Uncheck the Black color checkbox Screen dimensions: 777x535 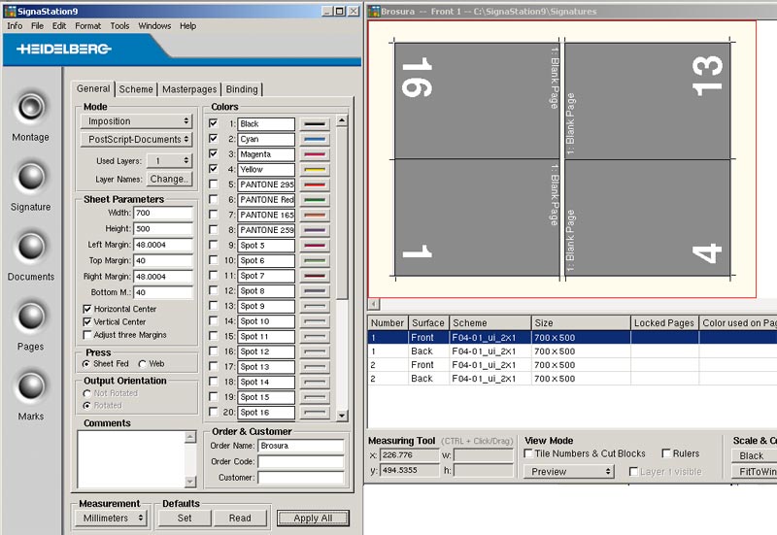coord(214,123)
